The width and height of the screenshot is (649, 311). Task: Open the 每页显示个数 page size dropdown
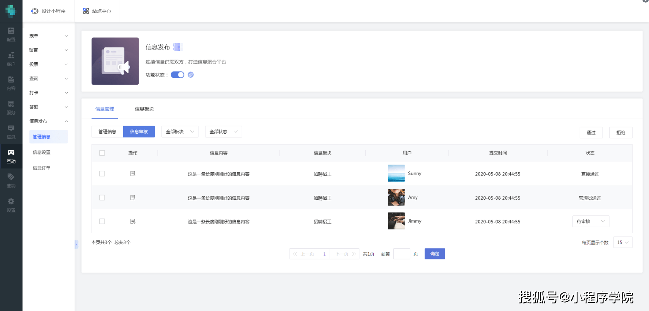(623, 242)
